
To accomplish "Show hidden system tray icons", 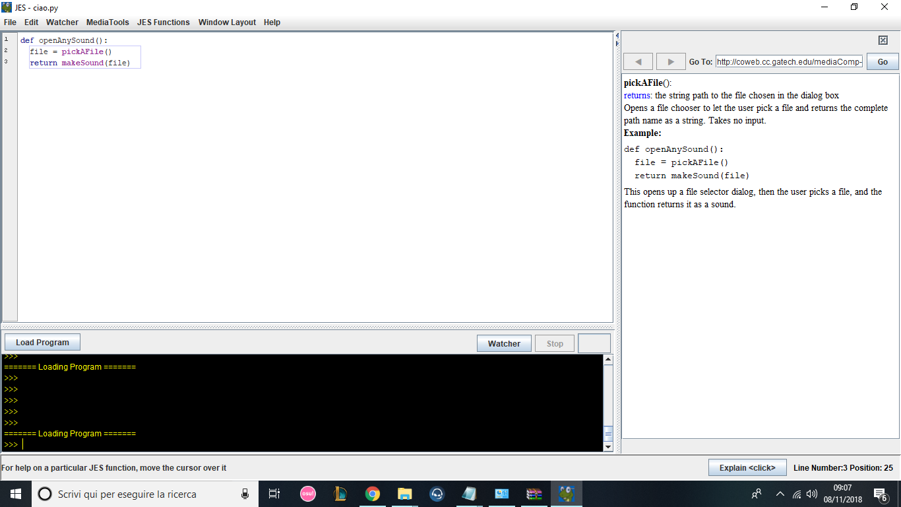I will pos(780,494).
